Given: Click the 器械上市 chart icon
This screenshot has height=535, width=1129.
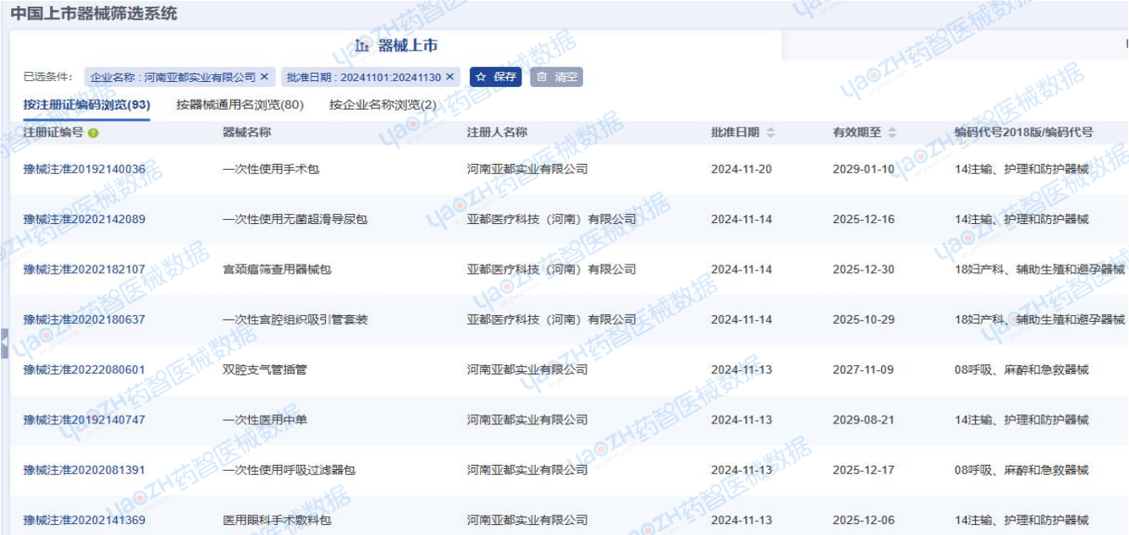Looking at the screenshot, I should tap(362, 46).
